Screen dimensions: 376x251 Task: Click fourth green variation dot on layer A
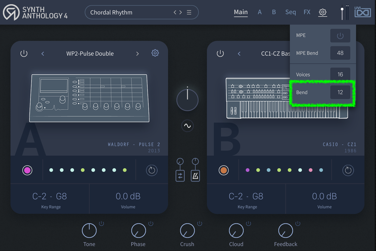(83, 170)
